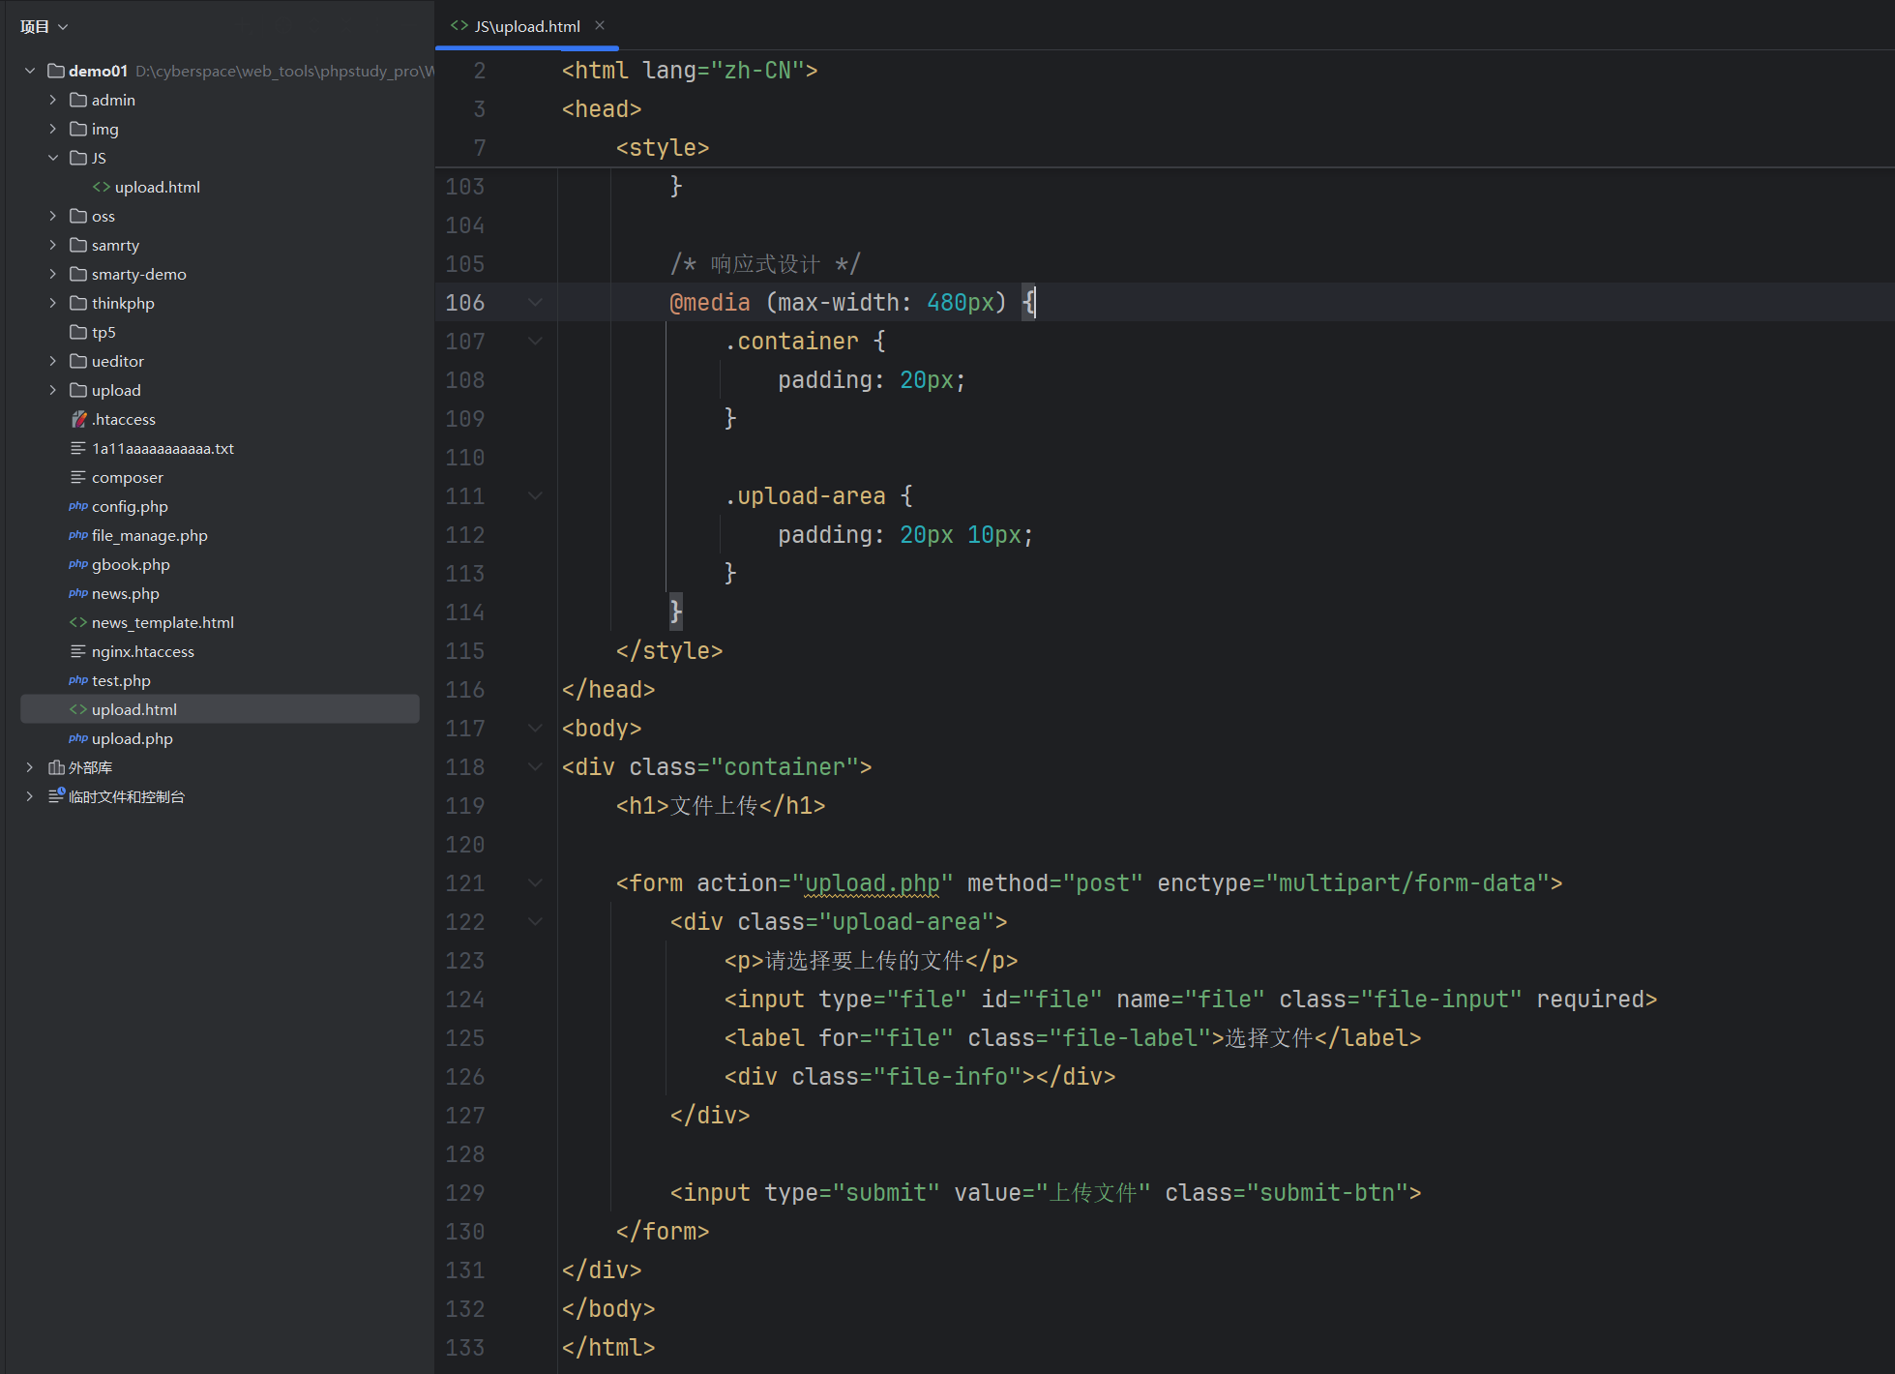Click the folder icon beside tp5

pyautogui.click(x=78, y=332)
